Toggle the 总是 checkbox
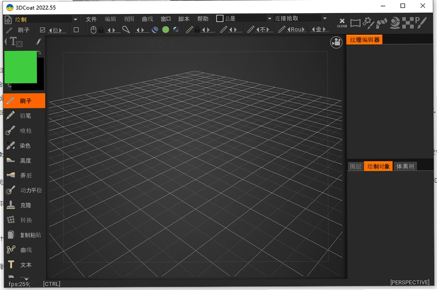 pos(220,19)
